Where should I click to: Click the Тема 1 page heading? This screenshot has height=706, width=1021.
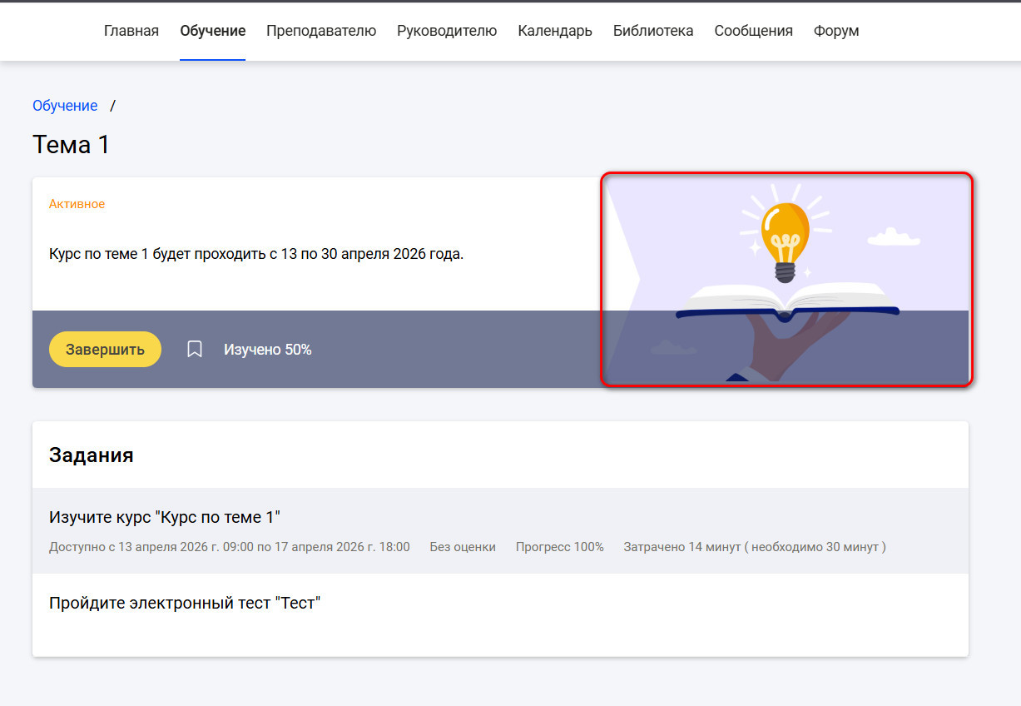[71, 145]
